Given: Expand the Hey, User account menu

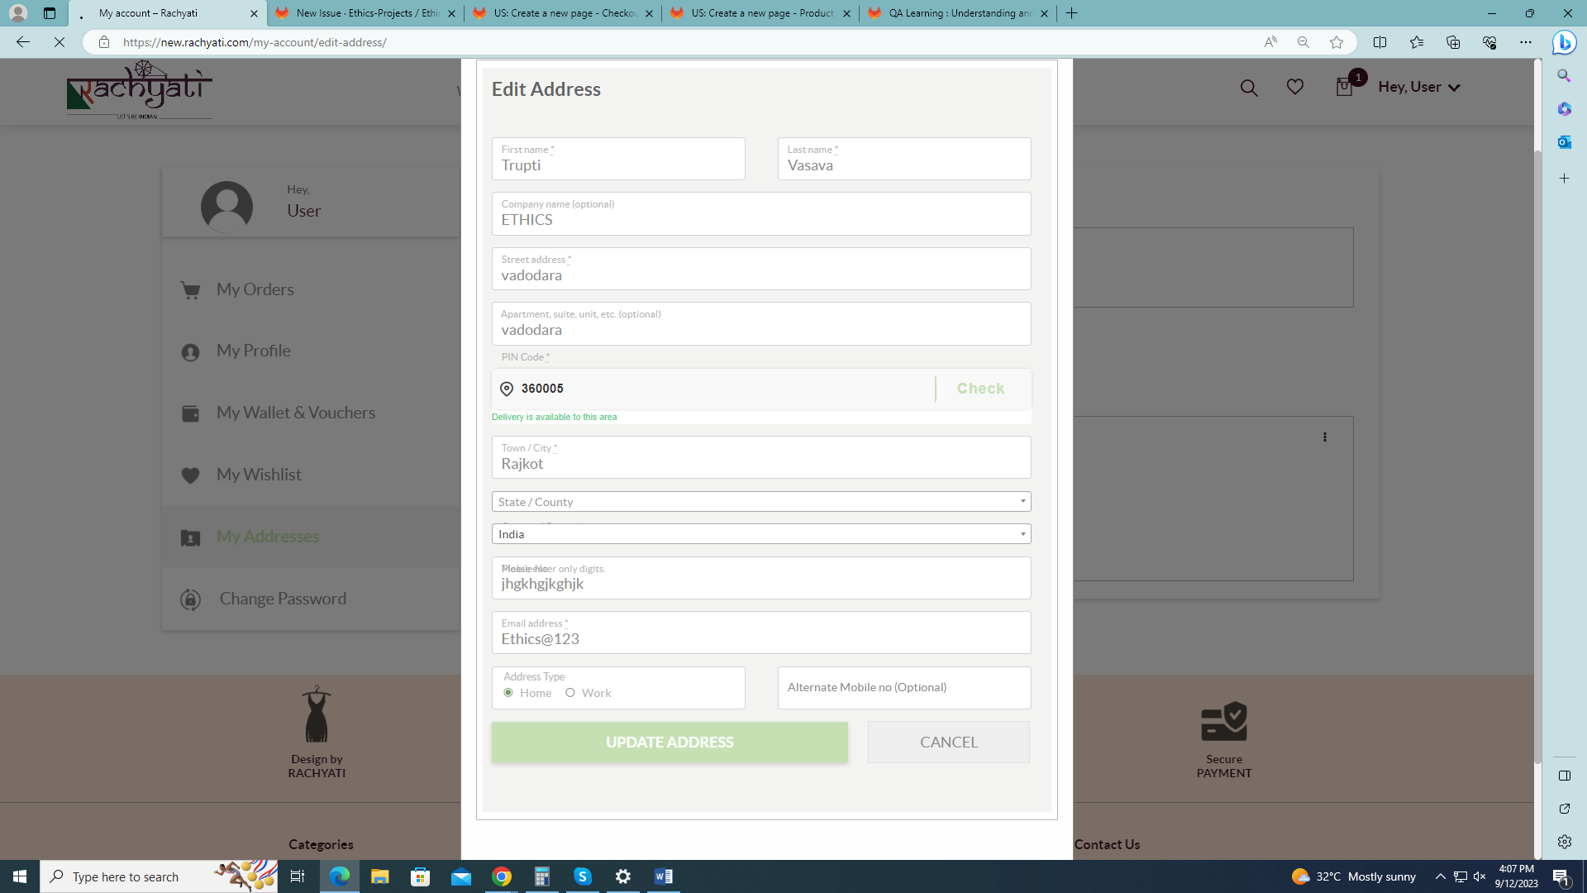Looking at the screenshot, I should click(1418, 87).
